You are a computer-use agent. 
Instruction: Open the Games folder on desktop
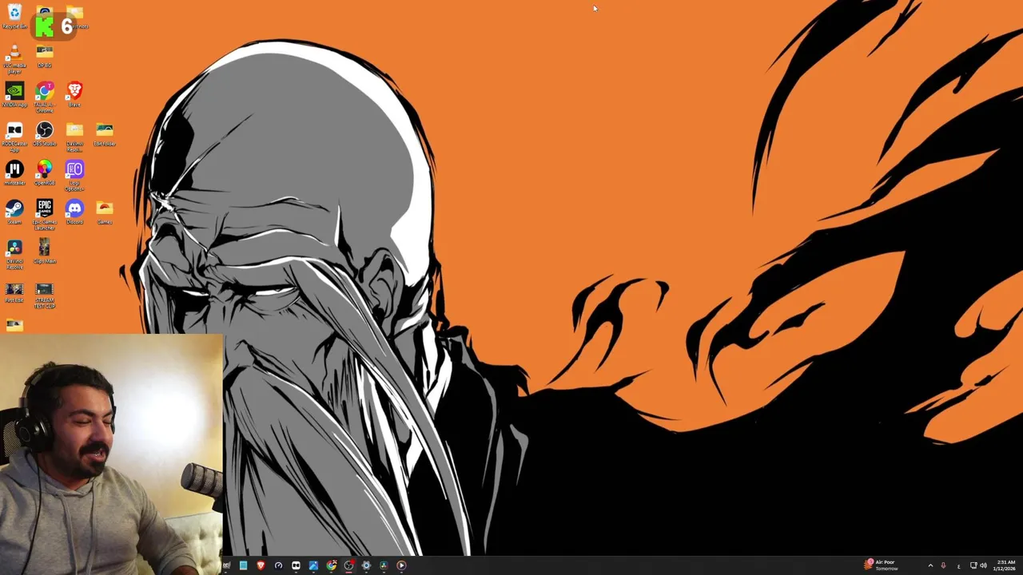[x=104, y=212]
